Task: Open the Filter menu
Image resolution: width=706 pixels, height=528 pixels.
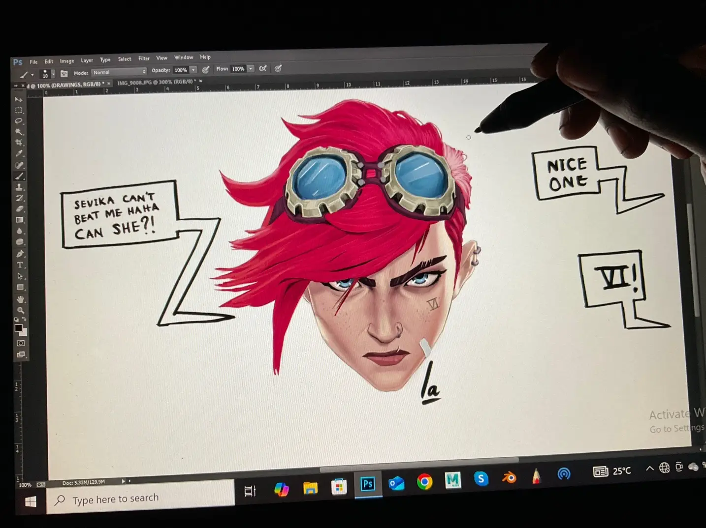Action: click(x=144, y=58)
